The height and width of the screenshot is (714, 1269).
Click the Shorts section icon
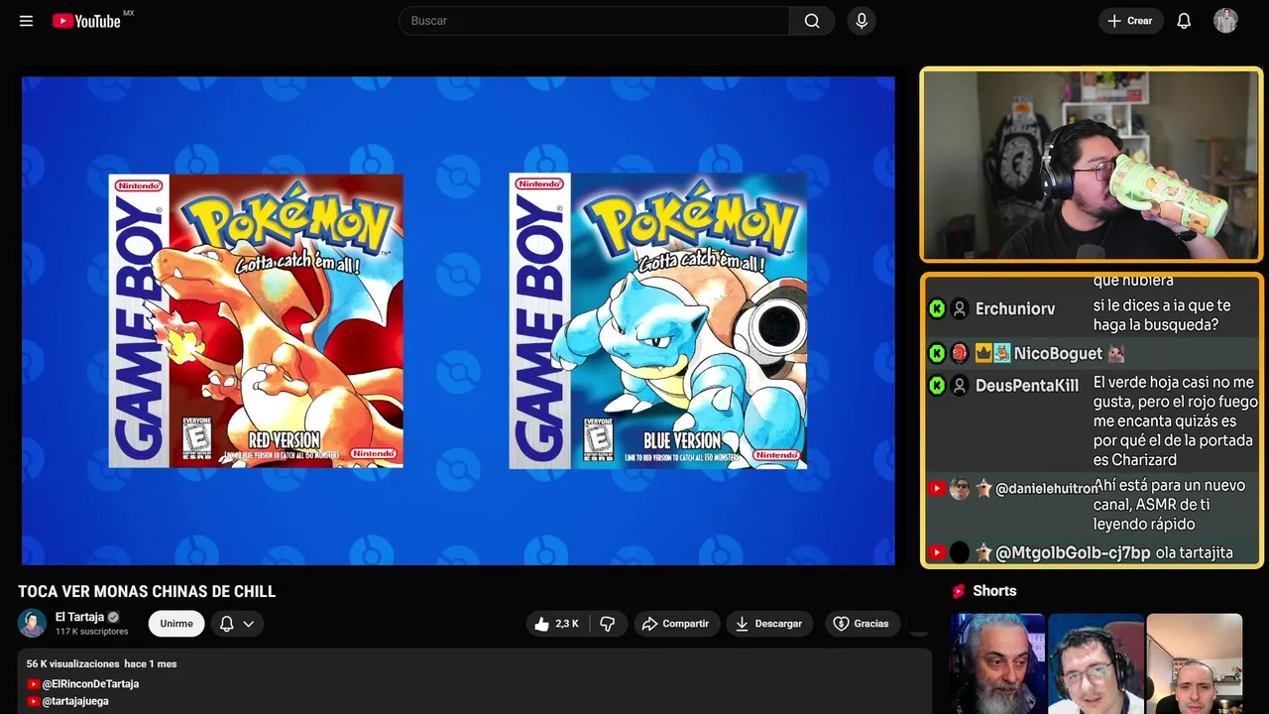(959, 591)
